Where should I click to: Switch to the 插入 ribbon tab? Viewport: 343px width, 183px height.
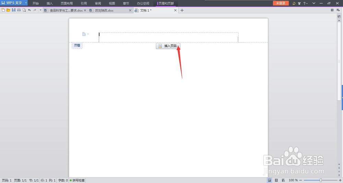pyautogui.click(x=50, y=3)
